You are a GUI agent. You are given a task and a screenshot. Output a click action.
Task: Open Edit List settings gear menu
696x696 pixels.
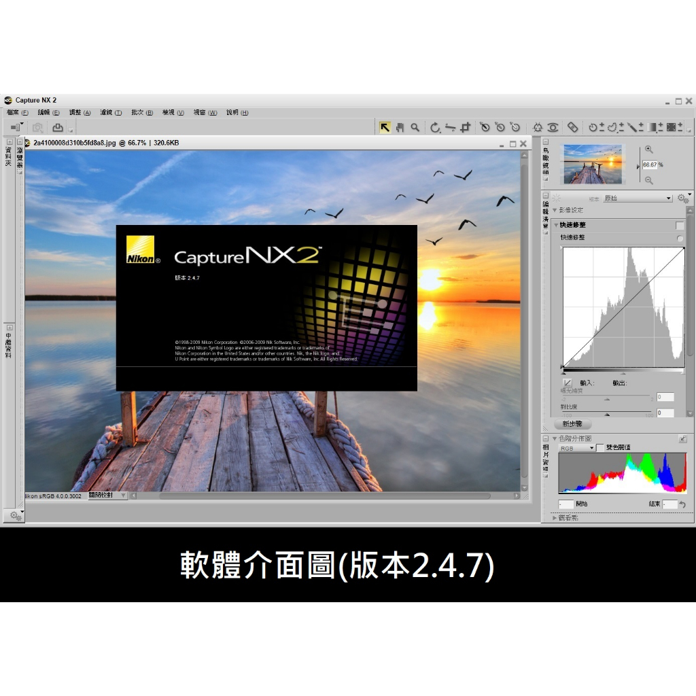coord(684,198)
